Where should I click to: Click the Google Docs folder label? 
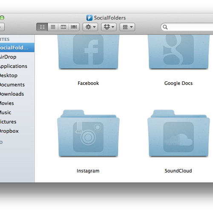[x=178, y=83]
